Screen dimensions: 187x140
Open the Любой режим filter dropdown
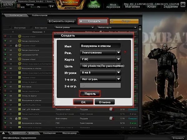pos(74,27)
